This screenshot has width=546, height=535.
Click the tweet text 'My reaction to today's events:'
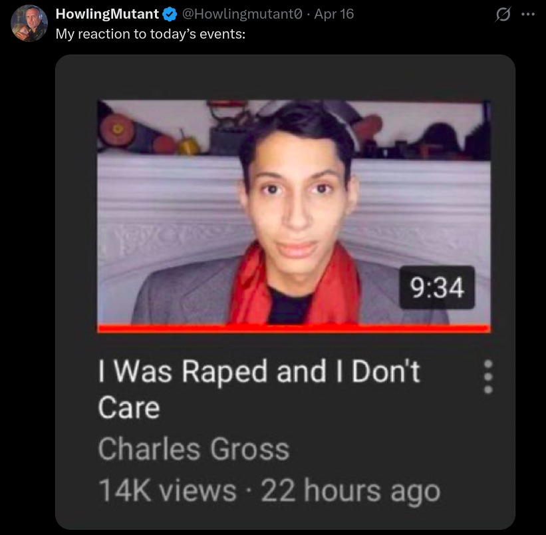(150, 33)
